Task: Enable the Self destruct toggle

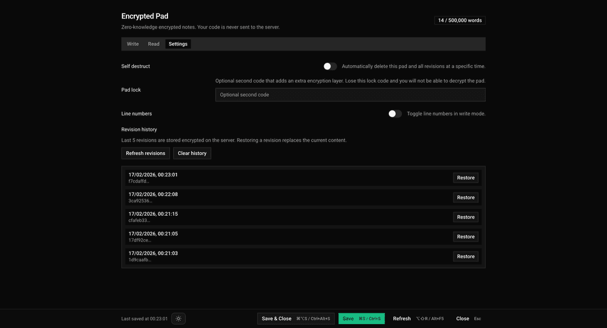Action: 330,66
